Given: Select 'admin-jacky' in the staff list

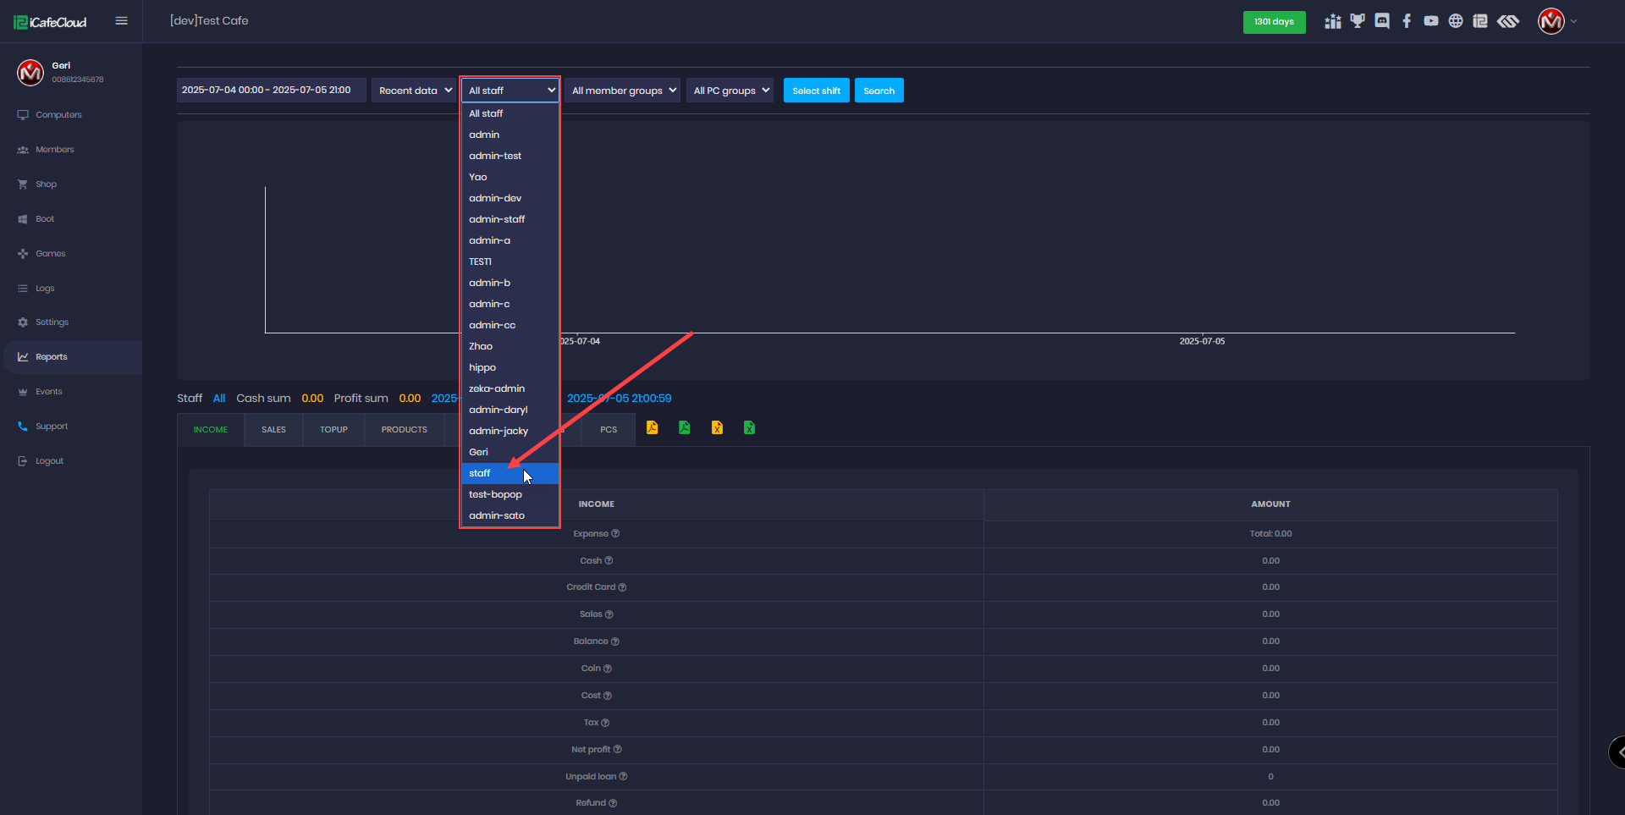Looking at the screenshot, I should (499, 431).
